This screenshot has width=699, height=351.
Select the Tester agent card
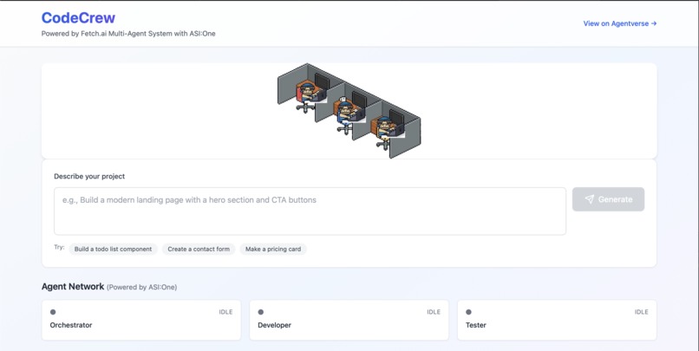[557, 320]
